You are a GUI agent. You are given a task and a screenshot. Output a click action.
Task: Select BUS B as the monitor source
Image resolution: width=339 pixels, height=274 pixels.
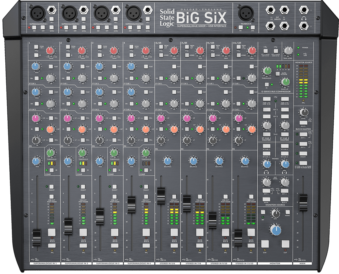284,199
